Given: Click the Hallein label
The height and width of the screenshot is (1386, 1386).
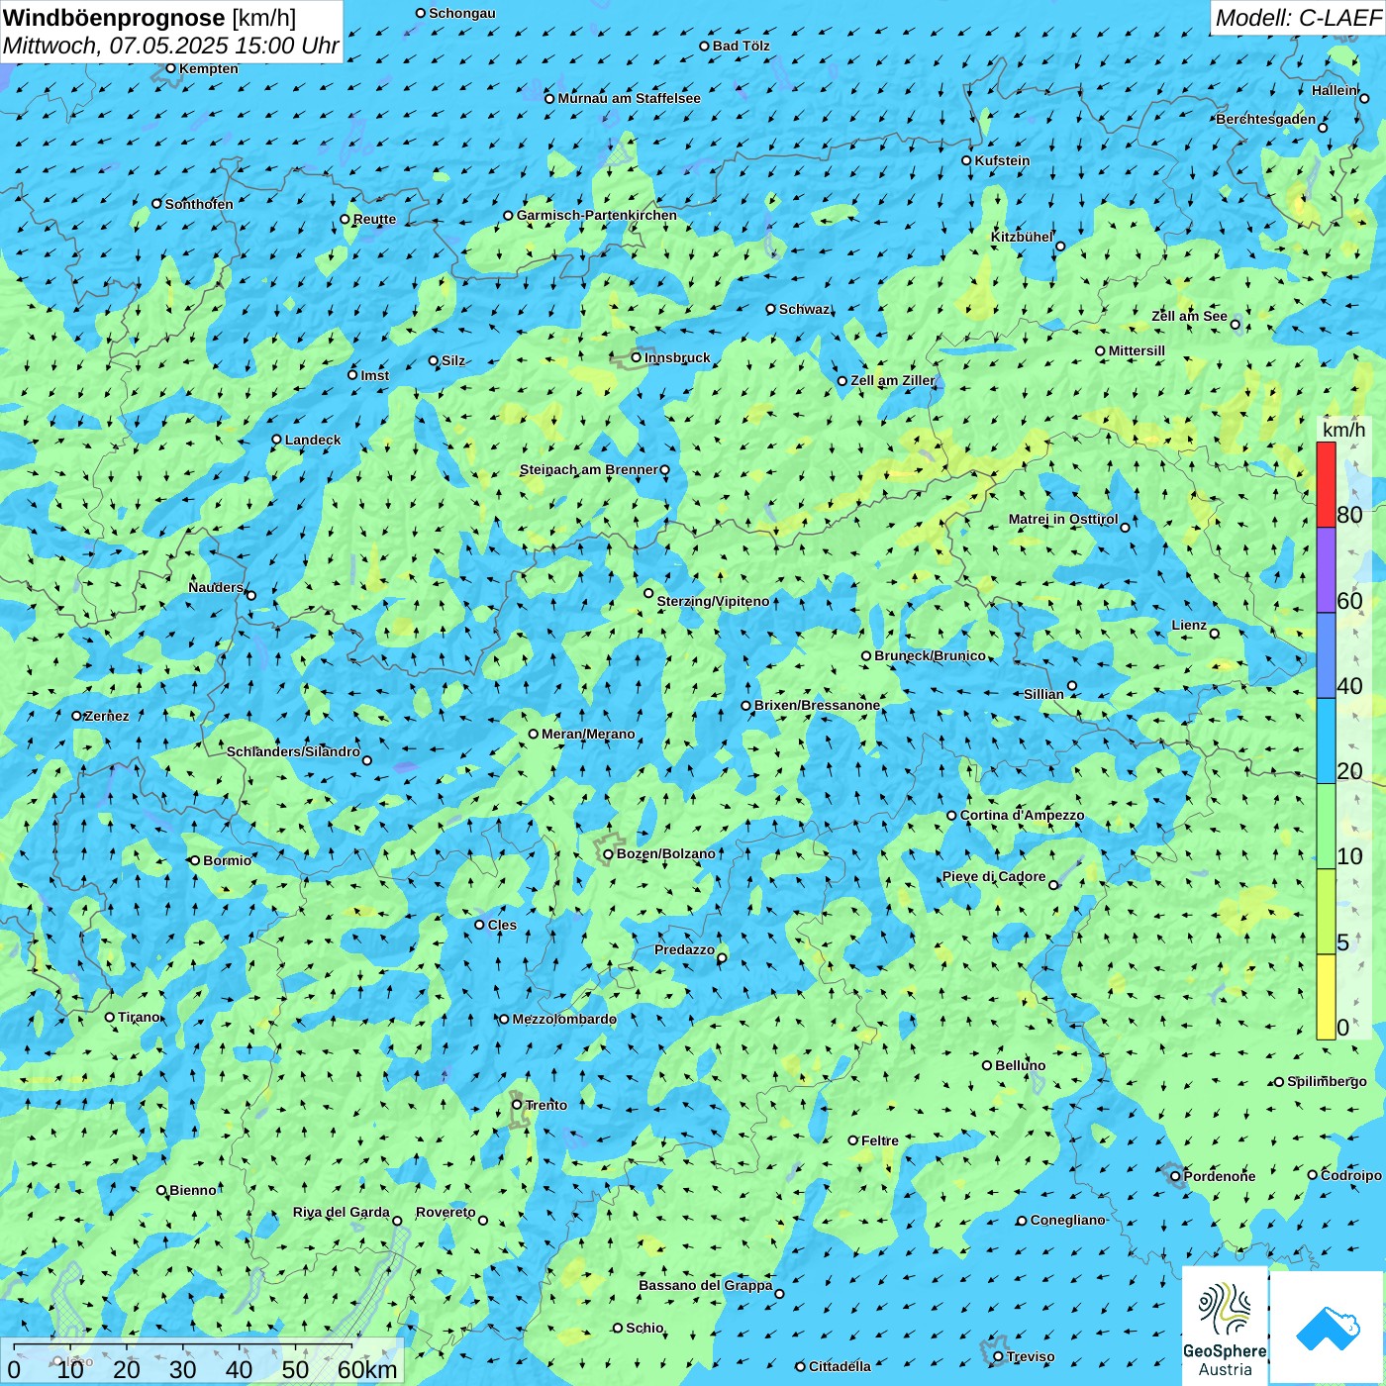Looking at the screenshot, I should click(x=1335, y=90).
